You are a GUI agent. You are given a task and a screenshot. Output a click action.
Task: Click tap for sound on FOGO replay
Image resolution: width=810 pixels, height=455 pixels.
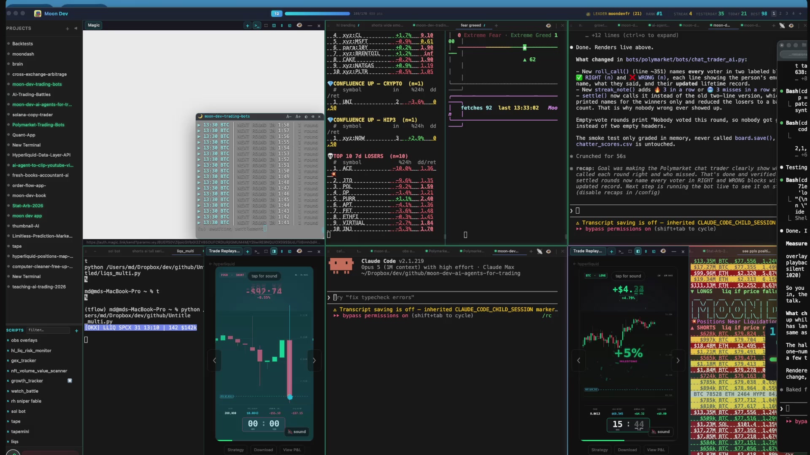tap(264, 276)
